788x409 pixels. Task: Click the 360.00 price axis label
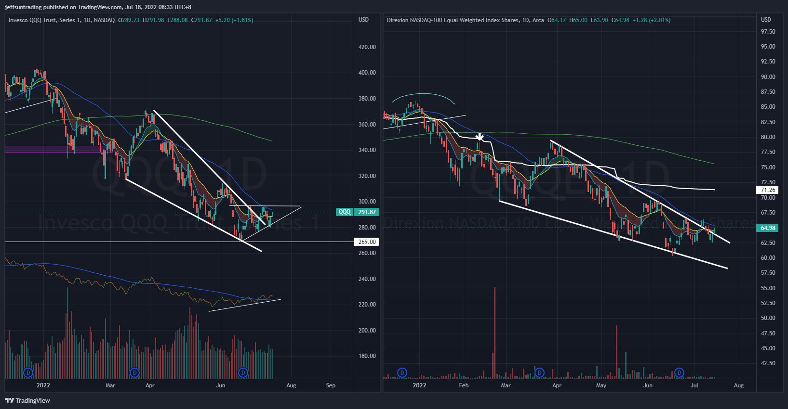(x=367, y=125)
